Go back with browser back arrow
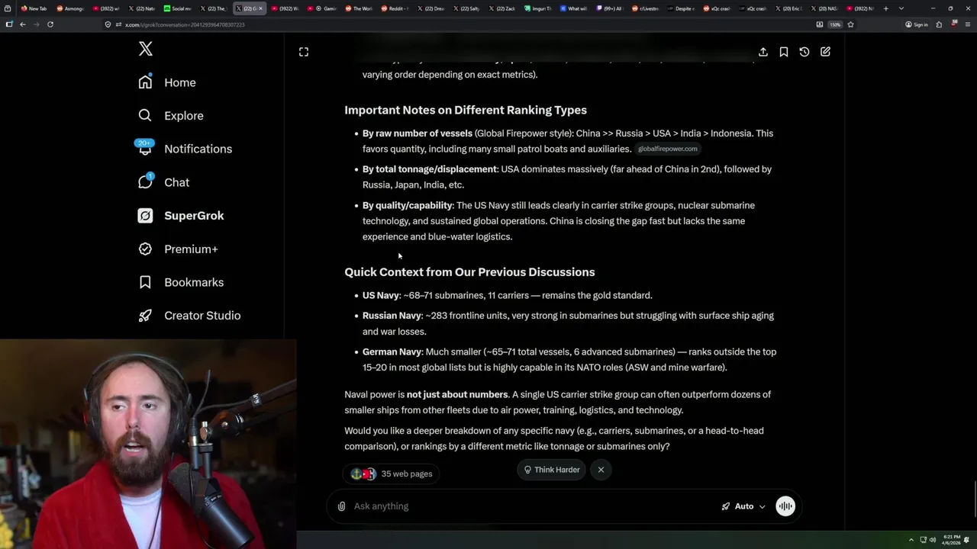977x549 pixels. 22,24
